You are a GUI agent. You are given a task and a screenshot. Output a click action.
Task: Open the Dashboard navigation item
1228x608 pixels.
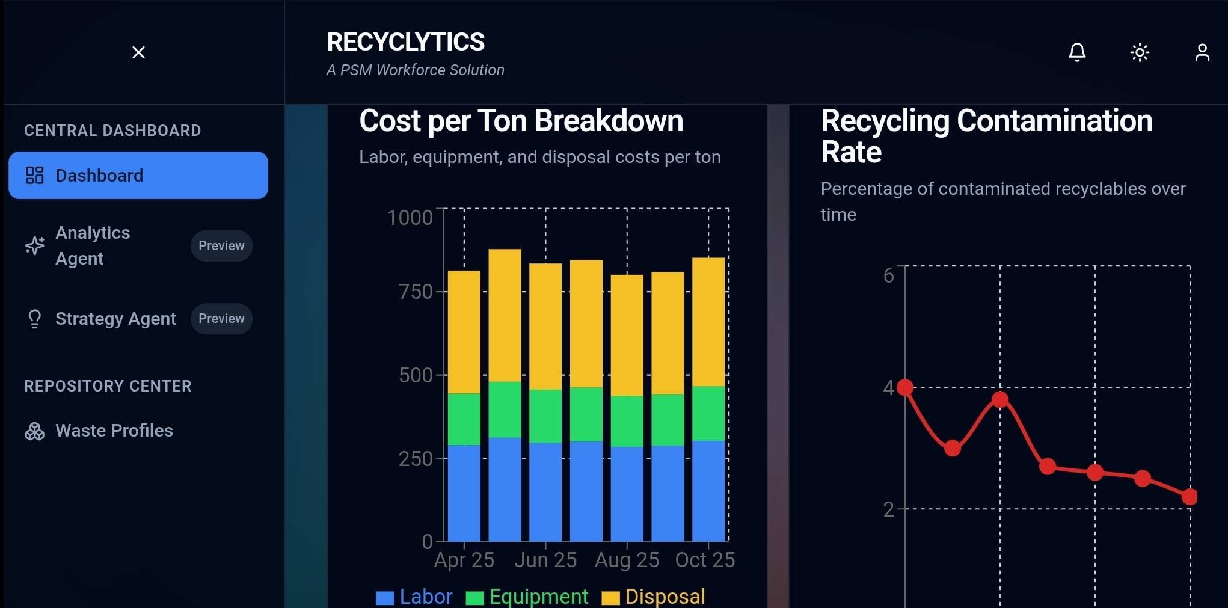pyautogui.click(x=99, y=175)
